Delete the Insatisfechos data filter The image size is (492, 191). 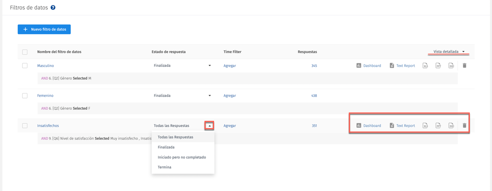click(x=465, y=126)
